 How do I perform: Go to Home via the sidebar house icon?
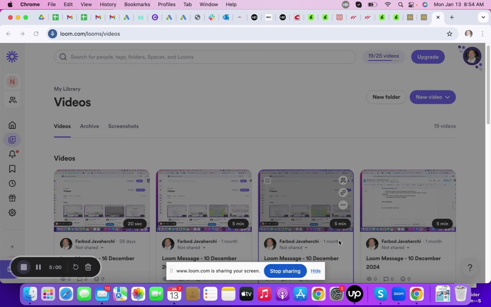point(12,125)
